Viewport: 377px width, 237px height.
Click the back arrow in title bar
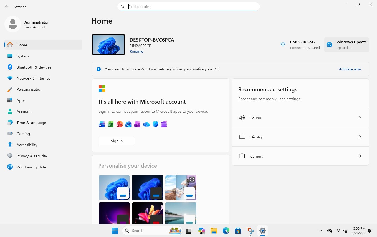[x=7, y=7]
